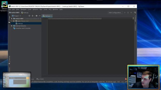Open the 6: TODO tool window tab
Screen dimensions: 161x90
40,79
